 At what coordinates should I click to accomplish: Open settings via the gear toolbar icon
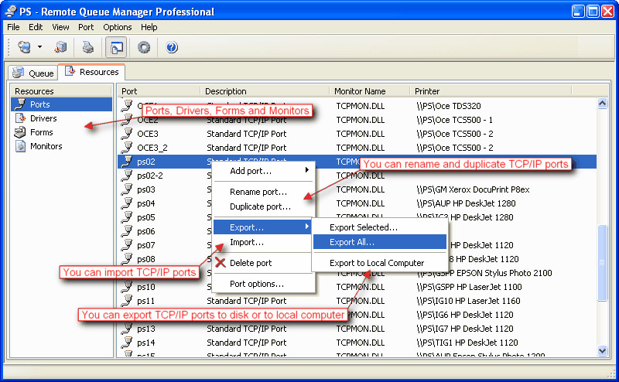click(144, 47)
